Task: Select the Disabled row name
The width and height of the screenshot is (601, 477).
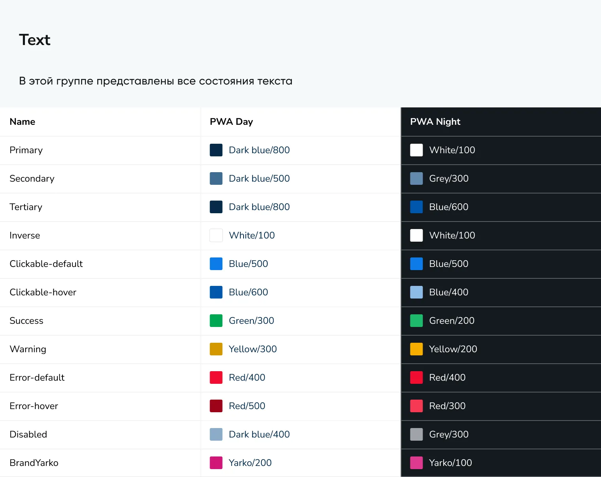Action: click(x=28, y=434)
